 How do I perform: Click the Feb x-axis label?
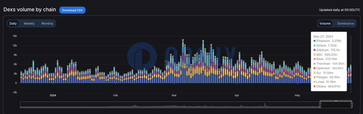click(115, 95)
